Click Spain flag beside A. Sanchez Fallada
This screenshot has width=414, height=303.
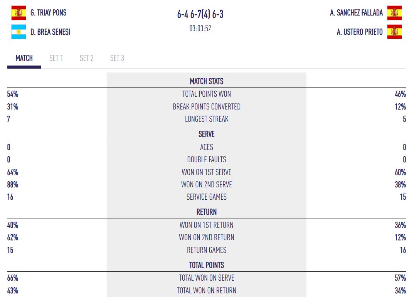click(394, 13)
